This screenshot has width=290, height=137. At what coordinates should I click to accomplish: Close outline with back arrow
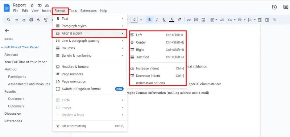coord(7,31)
